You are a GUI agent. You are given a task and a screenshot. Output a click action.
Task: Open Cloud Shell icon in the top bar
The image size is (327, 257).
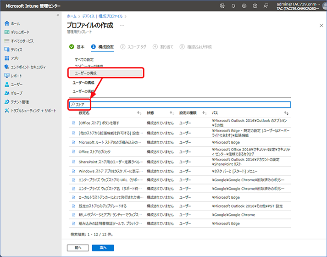pos(222,6)
